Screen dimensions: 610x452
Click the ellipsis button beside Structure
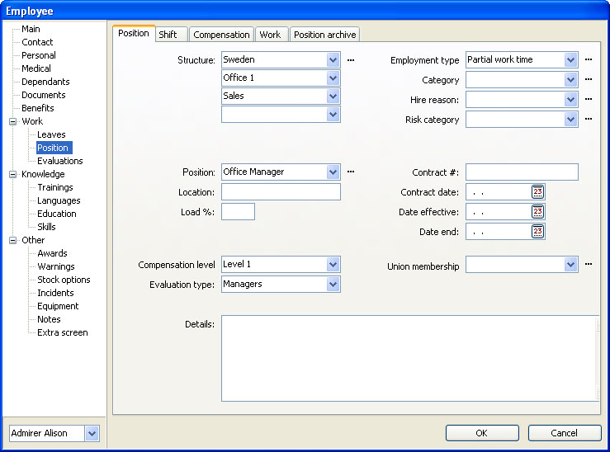(351, 60)
